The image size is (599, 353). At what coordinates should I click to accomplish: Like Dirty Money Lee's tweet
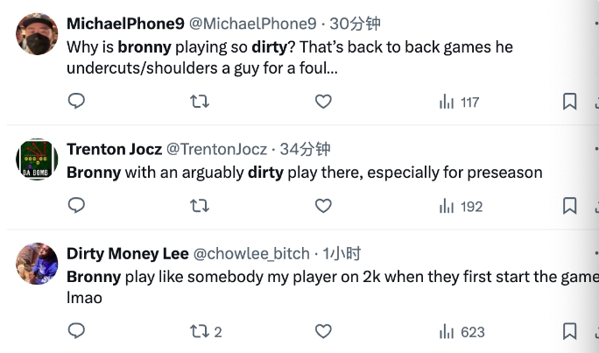coord(323,331)
